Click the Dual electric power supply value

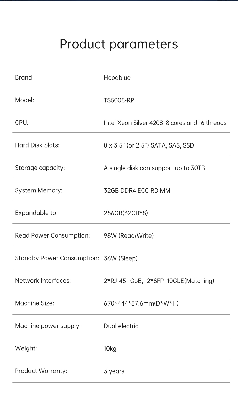(x=121, y=326)
